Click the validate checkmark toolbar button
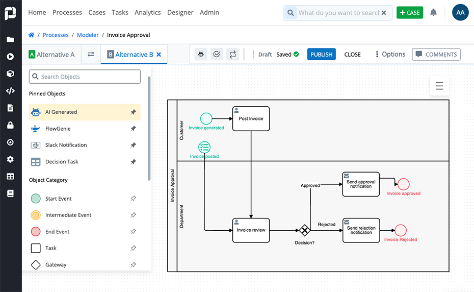This screenshot has height=292, width=474. [x=217, y=54]
